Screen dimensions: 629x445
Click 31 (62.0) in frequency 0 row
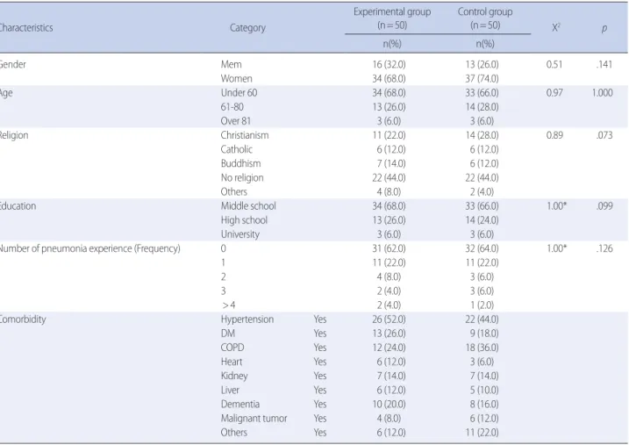tap(389, 248)
